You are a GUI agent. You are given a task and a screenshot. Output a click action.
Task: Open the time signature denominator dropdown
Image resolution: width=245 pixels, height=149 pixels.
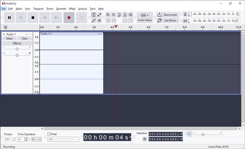pyautogui.click(x=37, y=139)
